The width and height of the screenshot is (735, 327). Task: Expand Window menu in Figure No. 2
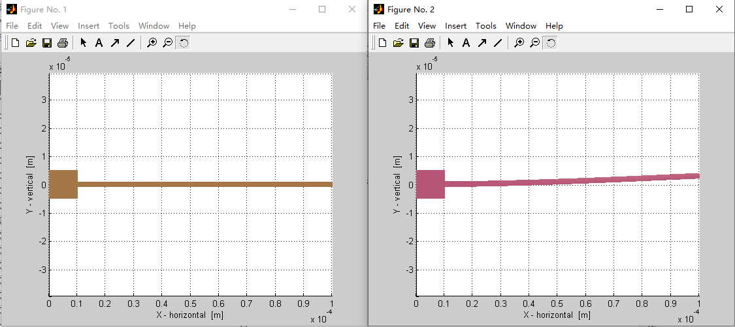pyautogui.click(x=521, y=25)
